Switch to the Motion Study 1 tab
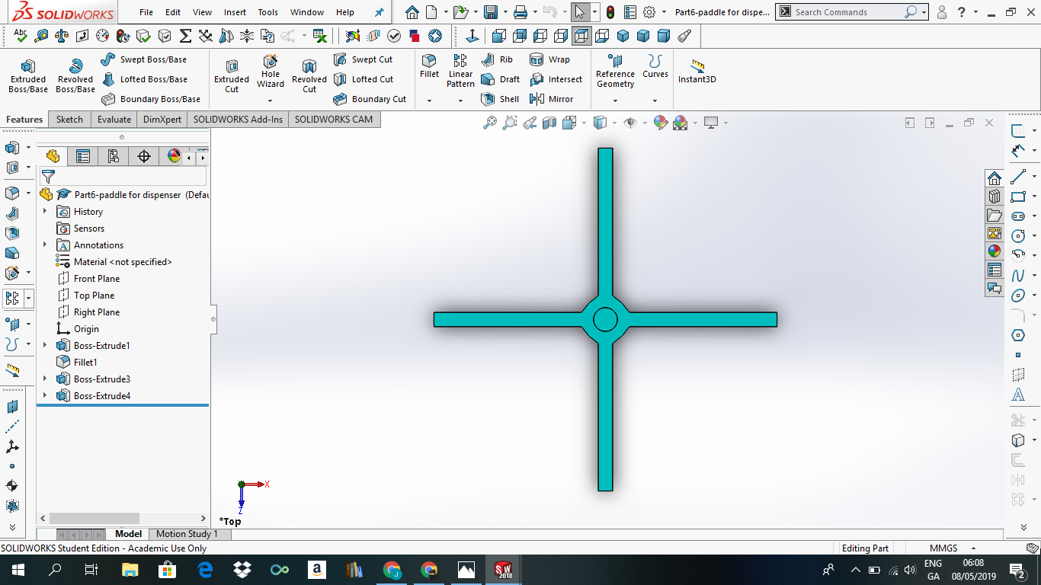Screen dimensions: 1041x585 point(187,534)
